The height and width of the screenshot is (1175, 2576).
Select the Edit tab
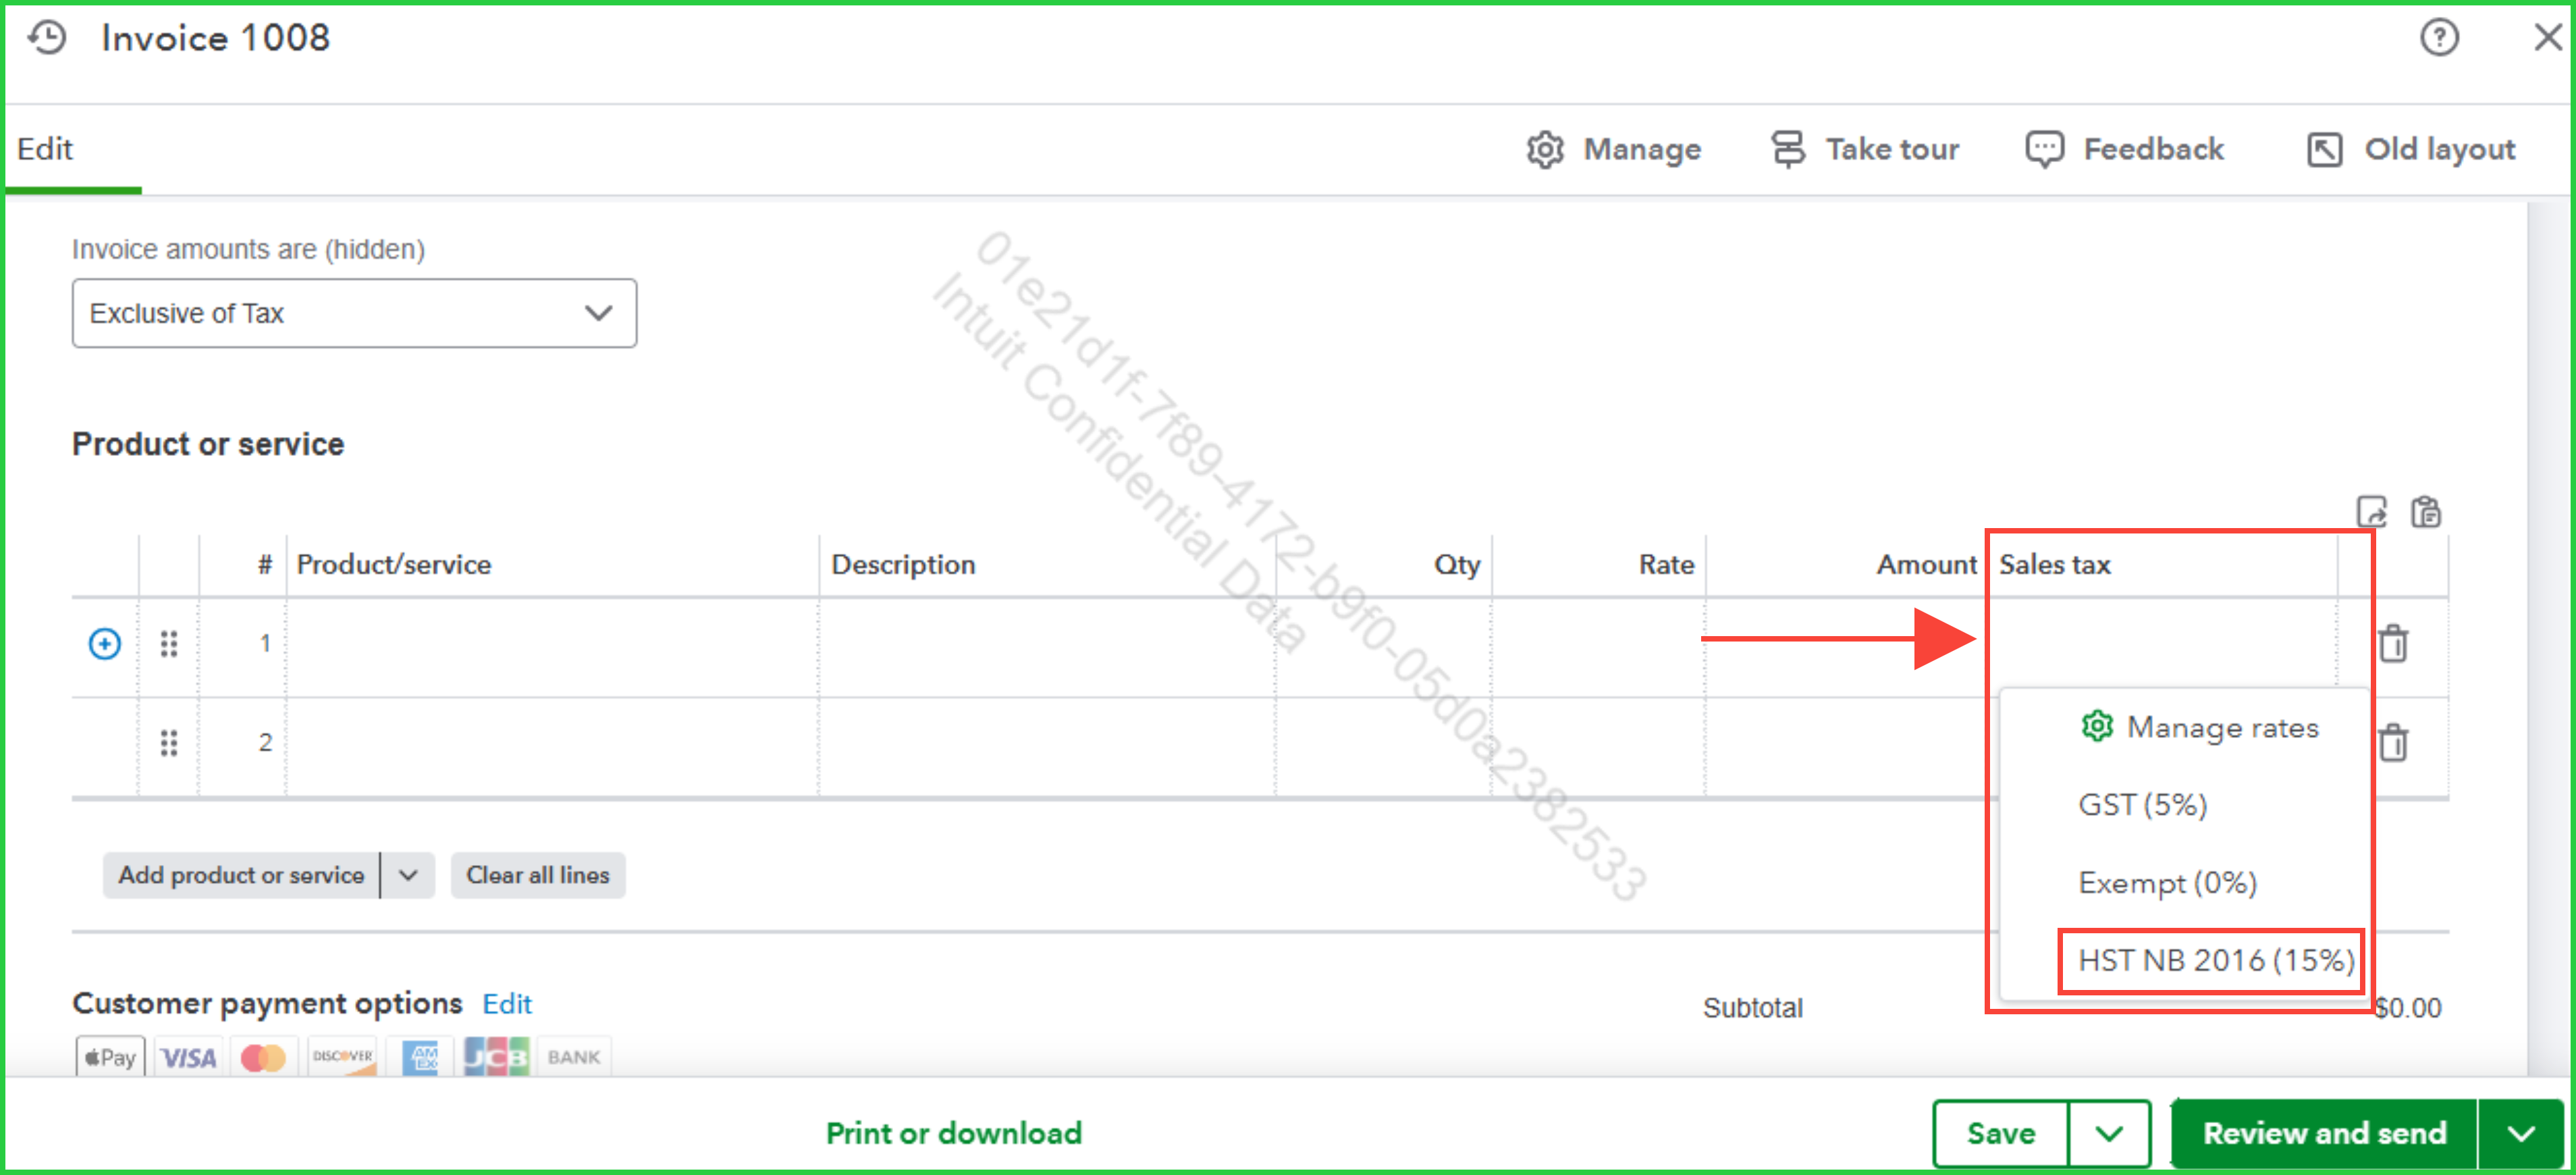46,150
